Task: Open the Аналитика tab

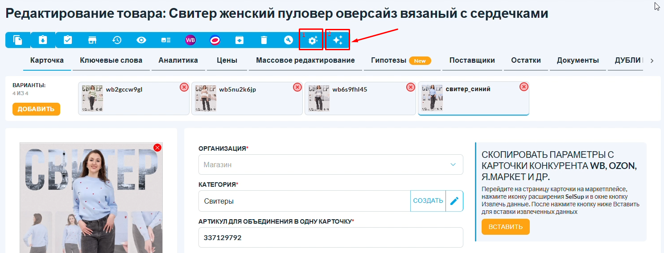Action: (x=178, y=60)
